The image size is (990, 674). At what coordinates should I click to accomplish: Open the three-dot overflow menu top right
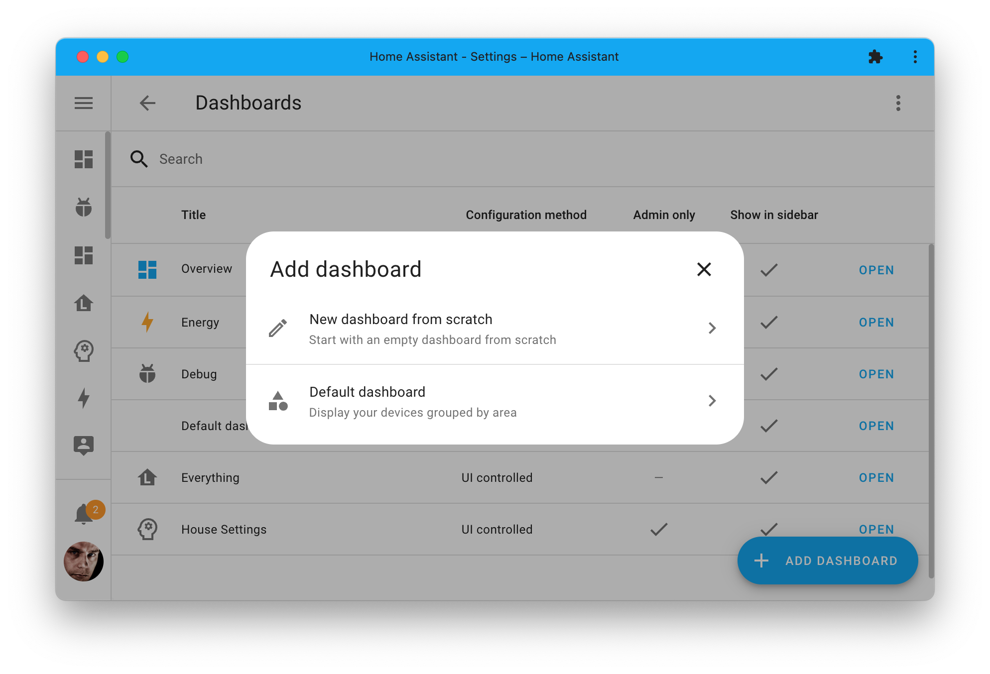(898, 103)
